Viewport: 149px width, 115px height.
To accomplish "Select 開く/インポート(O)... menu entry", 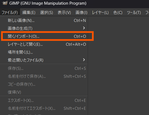I will (44, 36).
